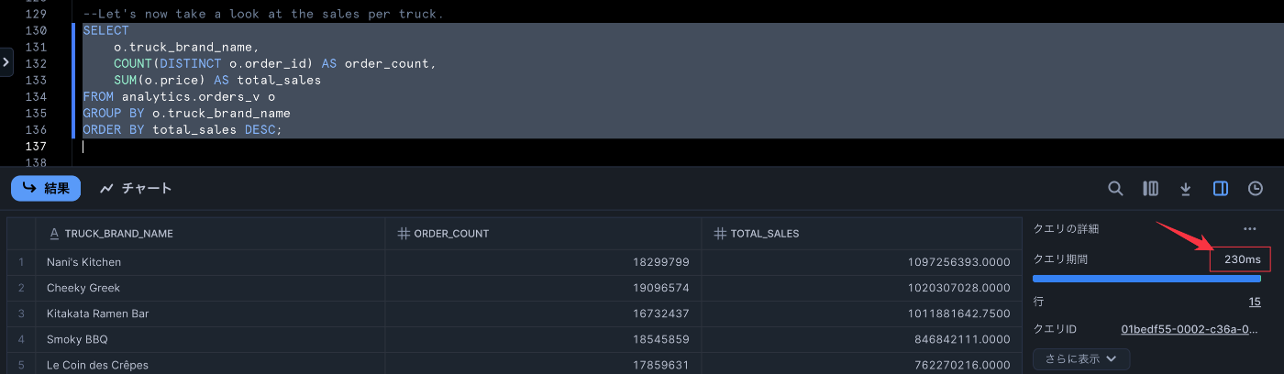Click order count value 17859631

[660, 365]
